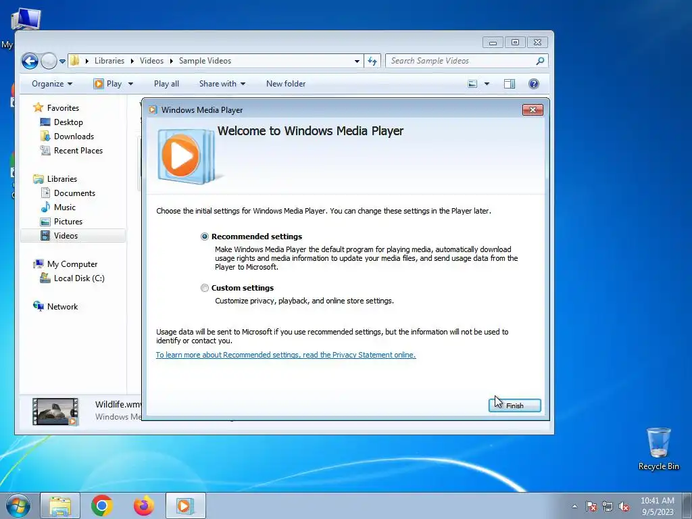Open Windows Explorer from the taskbar

coord(60,505)
